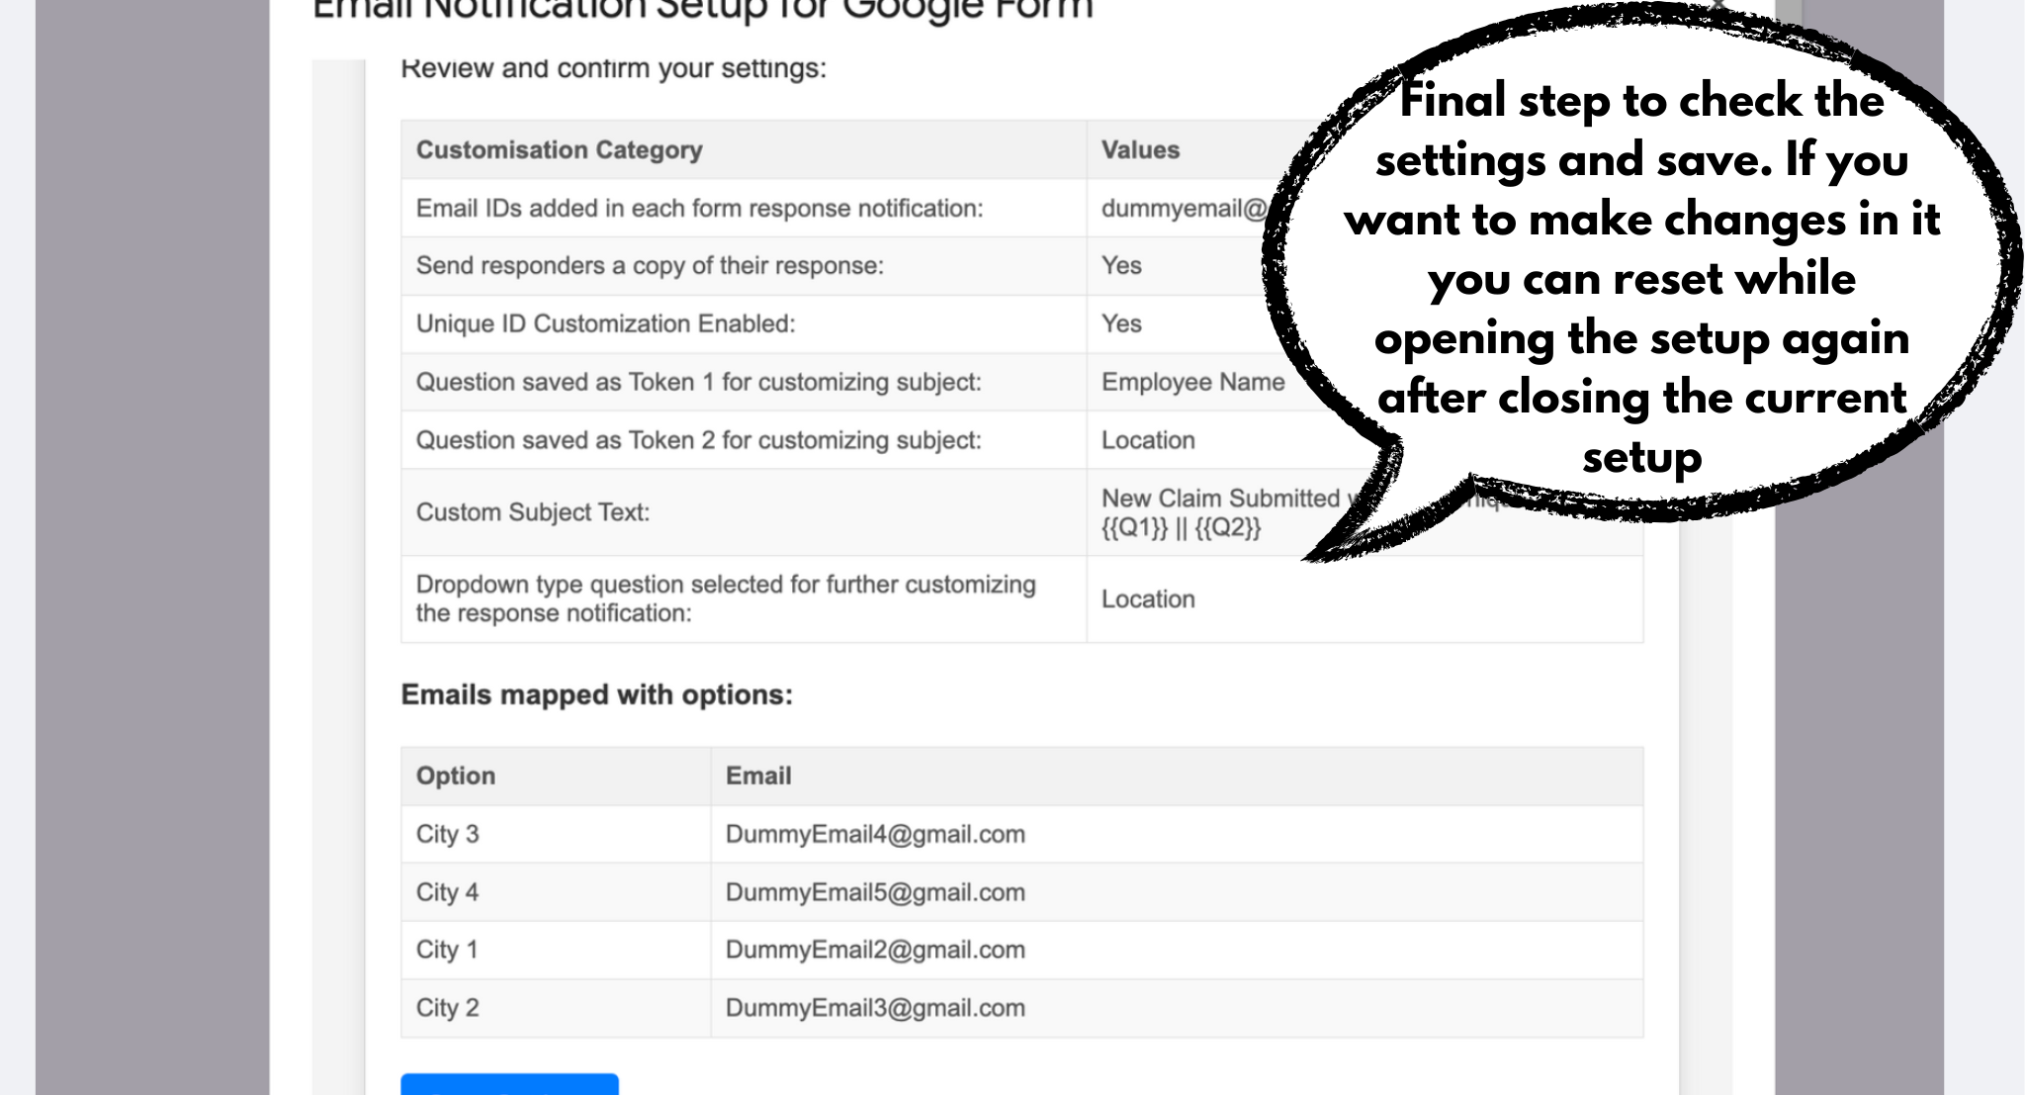Close the Email Notification Setup dialog
The image size is (2025, 1095).
point(1718,5)
